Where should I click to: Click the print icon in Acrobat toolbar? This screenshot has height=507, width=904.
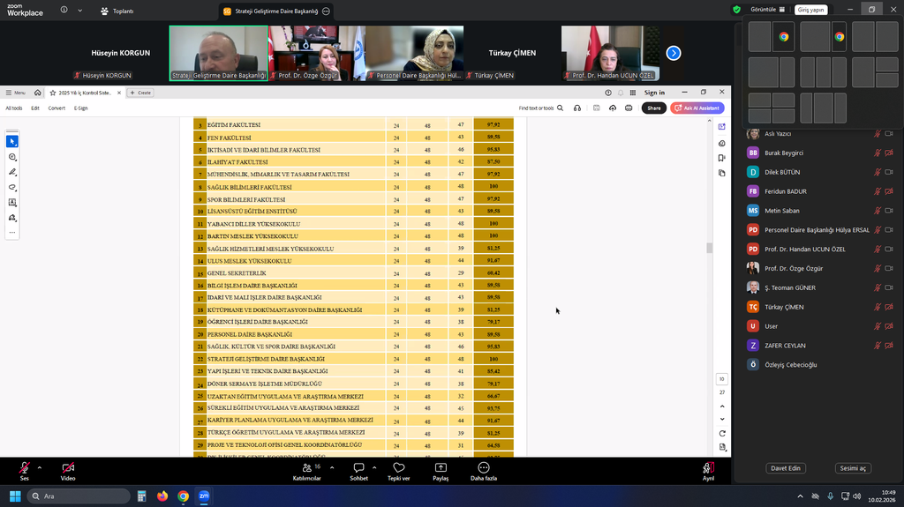(x=629, y=108)
